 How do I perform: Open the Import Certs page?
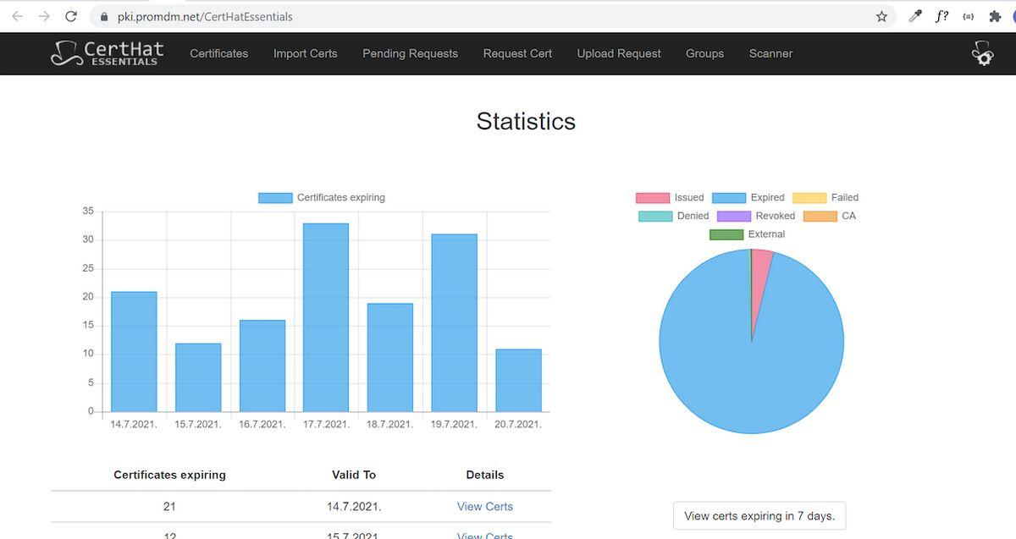coord(305,53)
